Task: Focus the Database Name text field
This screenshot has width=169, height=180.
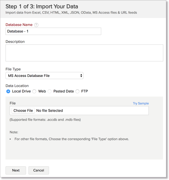Action: (x=53, y=31)
